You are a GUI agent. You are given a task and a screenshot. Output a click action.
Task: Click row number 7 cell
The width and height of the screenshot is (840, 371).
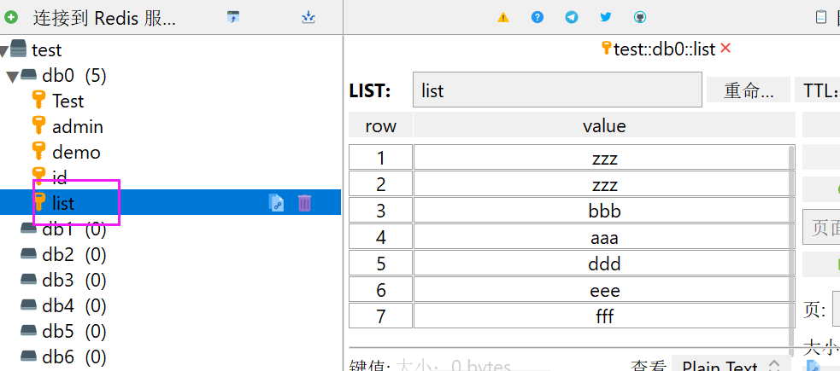point(380,316)
